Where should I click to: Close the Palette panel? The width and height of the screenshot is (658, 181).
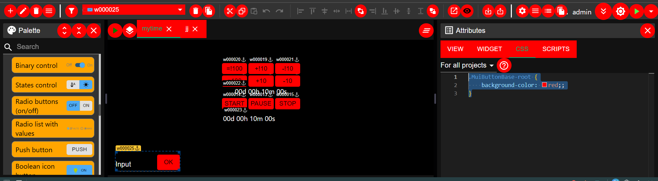[x=94, y=31]
